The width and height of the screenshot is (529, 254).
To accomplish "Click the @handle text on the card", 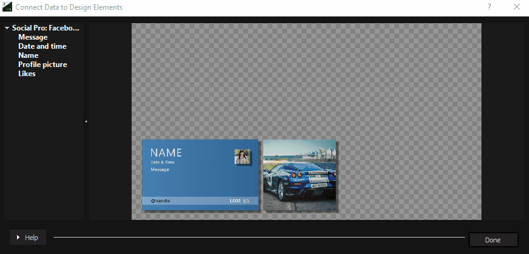I will [160, 200].
